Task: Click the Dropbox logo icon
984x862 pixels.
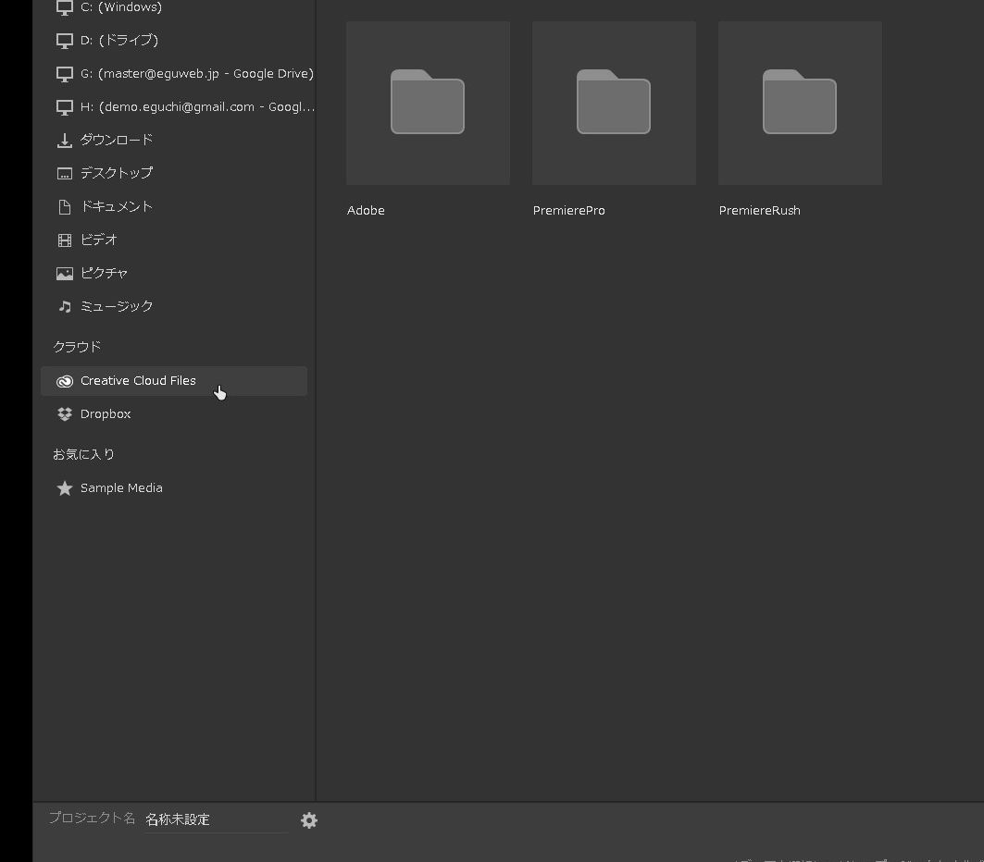Action: [x=65, y=414]
